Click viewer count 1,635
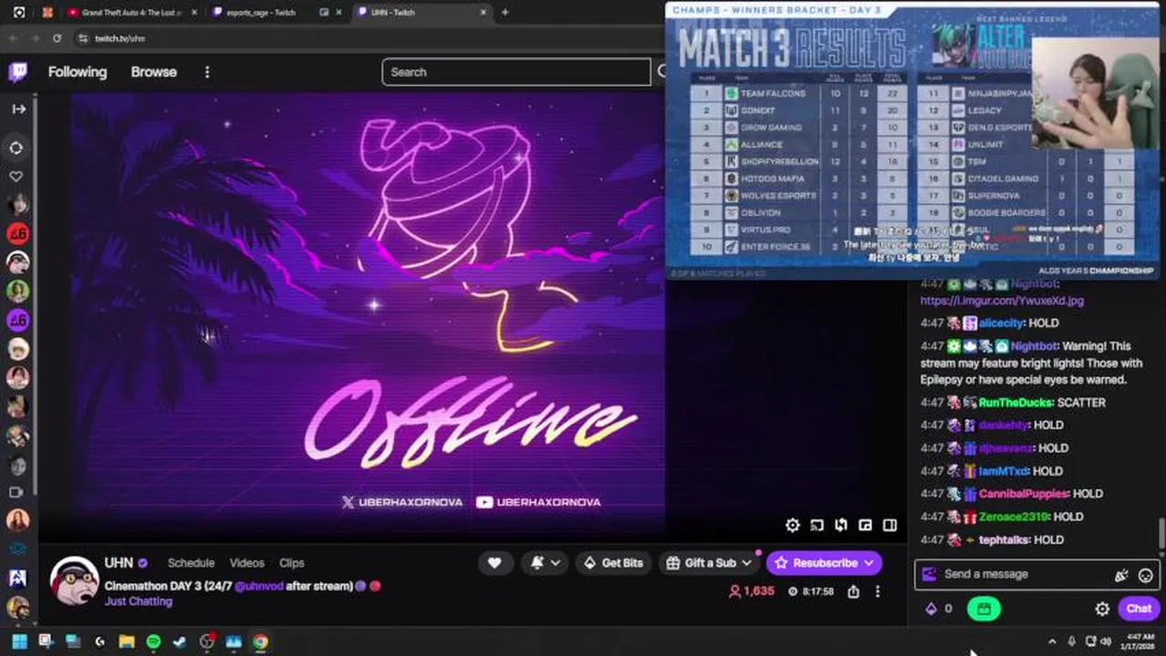Image resolution: width=1166 pixels, height=656 pixels. [751, 591]
